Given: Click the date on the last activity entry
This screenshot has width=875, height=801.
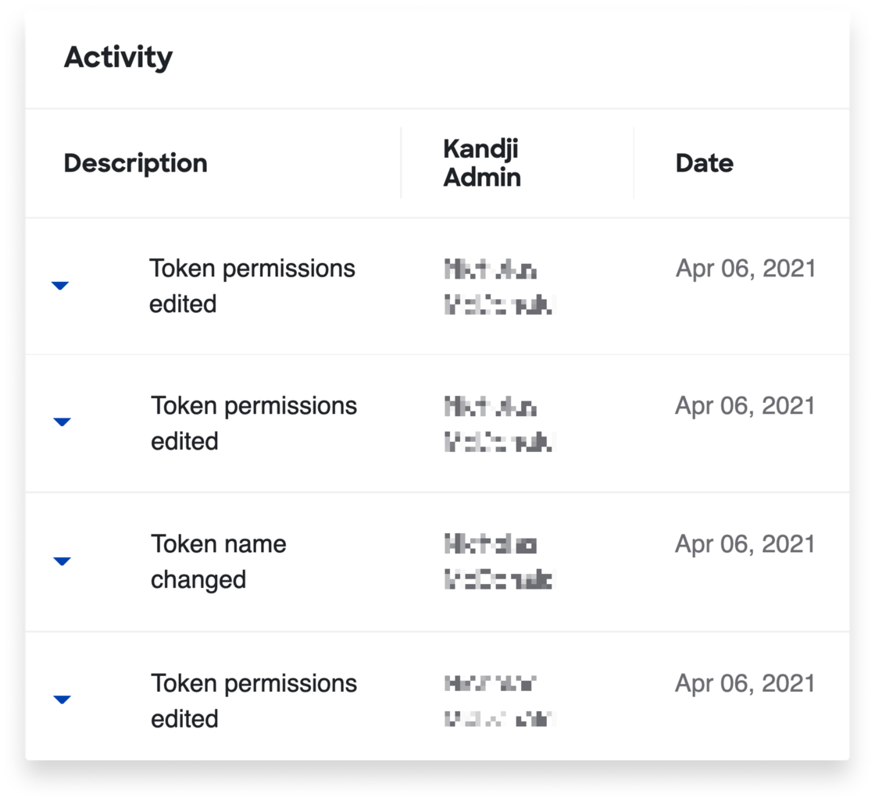Looking at the screenshot, I should (745, 683).
